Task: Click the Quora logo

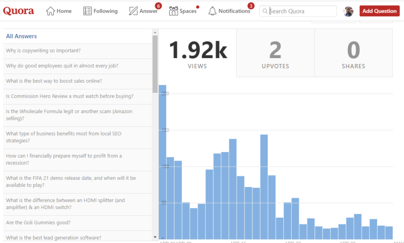Action: pyautogui.click(x=19, y=11)
